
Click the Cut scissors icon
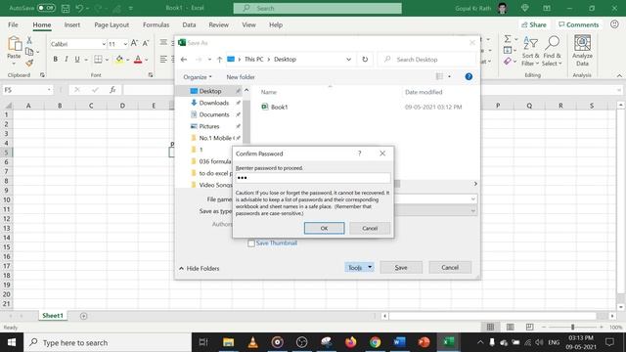29,40
